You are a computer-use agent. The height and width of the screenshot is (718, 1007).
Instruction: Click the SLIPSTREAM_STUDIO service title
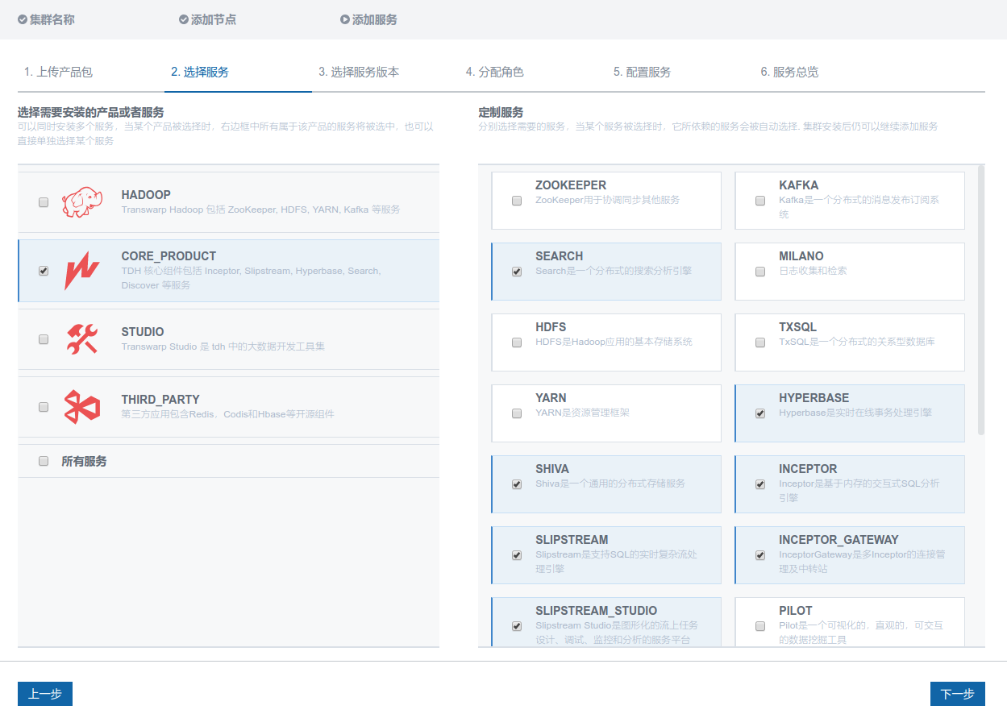click(597, 611)
